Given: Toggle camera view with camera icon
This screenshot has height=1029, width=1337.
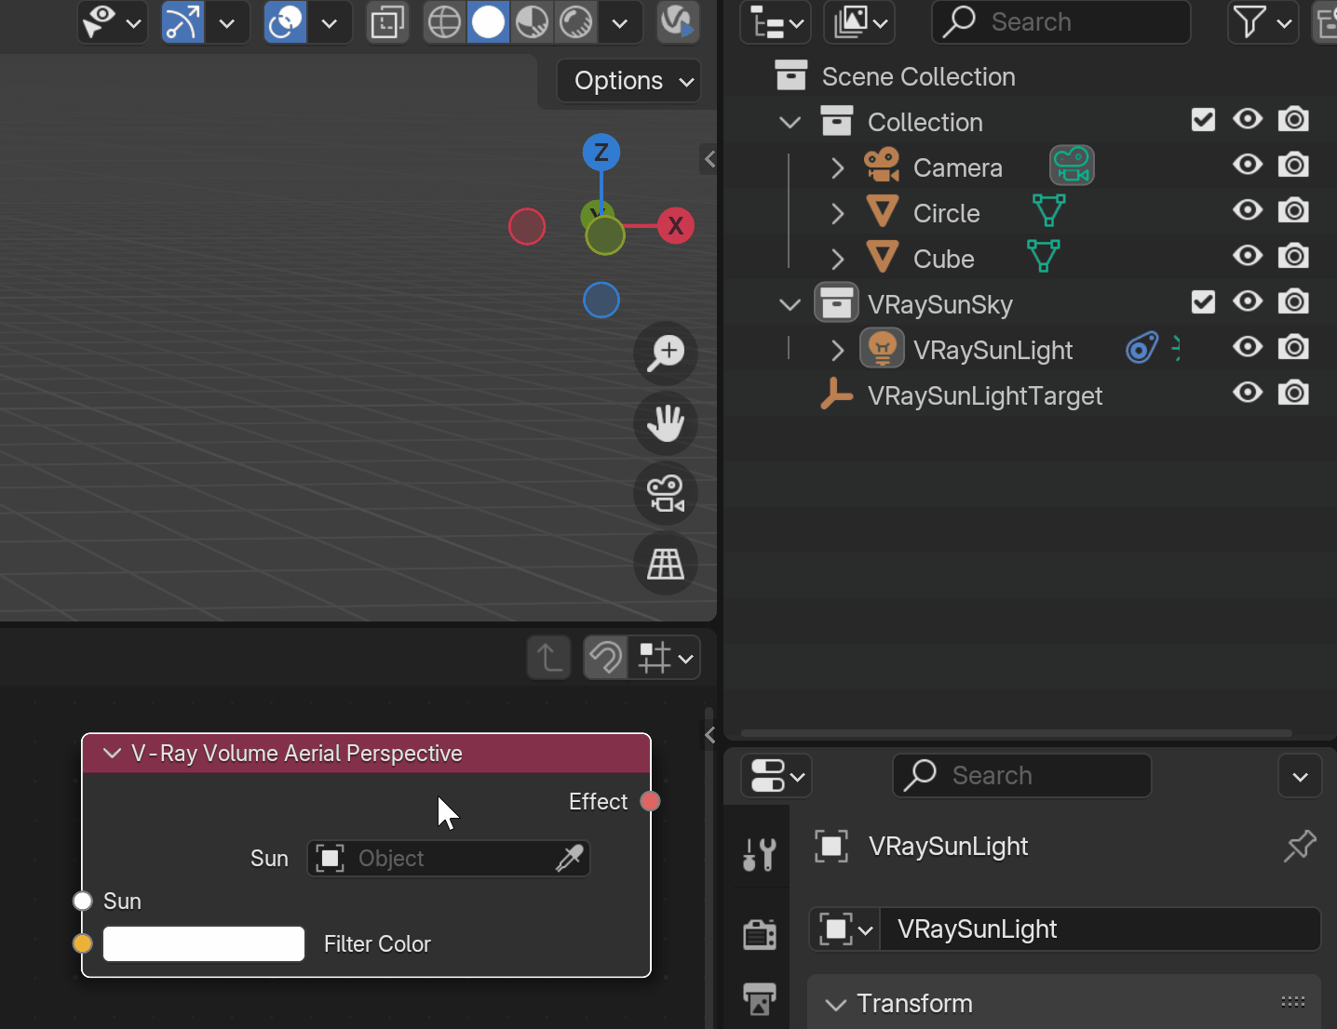Looking at the screenshot, I should 666,493.
